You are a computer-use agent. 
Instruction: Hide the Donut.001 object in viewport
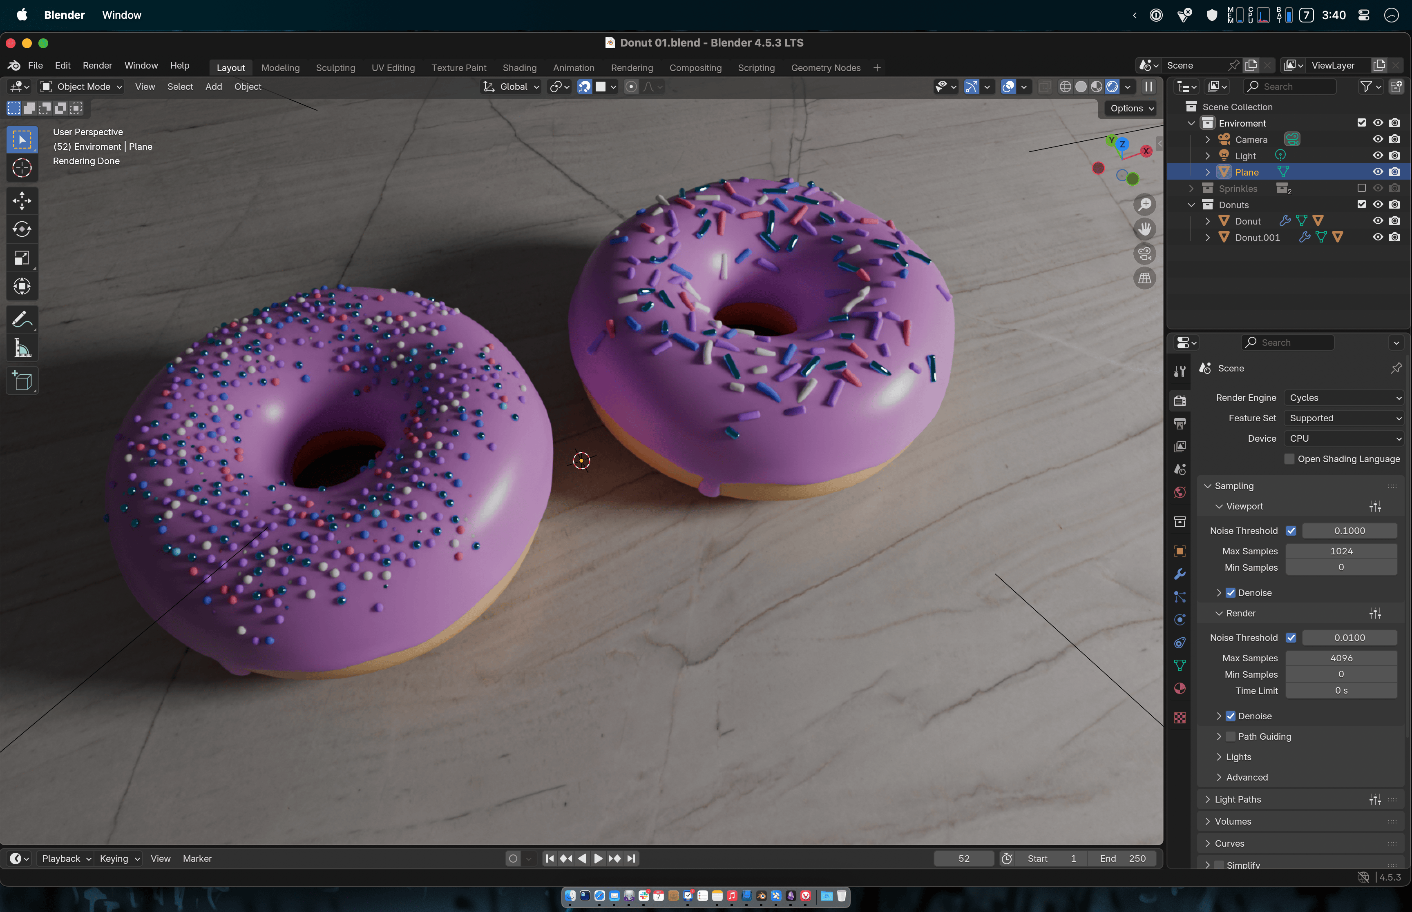coord(1378,238)
